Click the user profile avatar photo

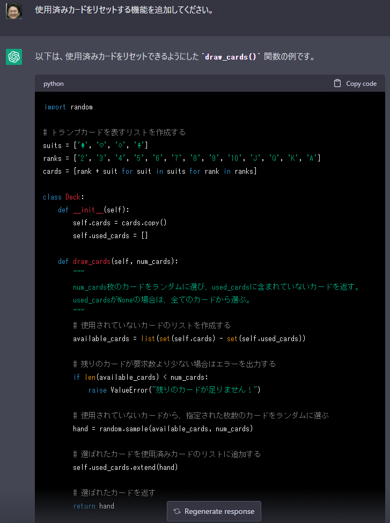click(14, 11)
